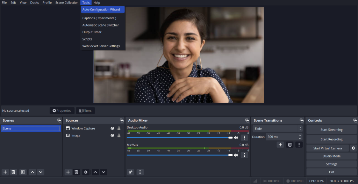The image size is (358, 184).
Task: Enable Studio Mode
Action: pos(331,156)
